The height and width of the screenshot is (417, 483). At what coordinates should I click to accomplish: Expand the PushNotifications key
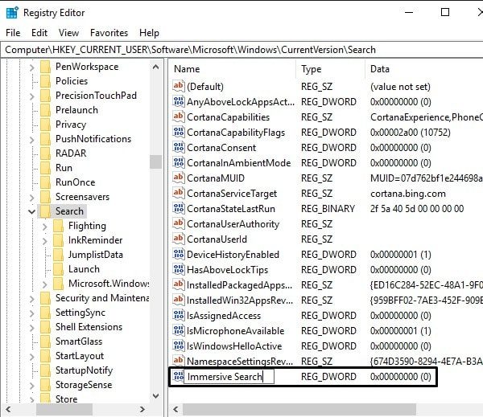point(31,139)
